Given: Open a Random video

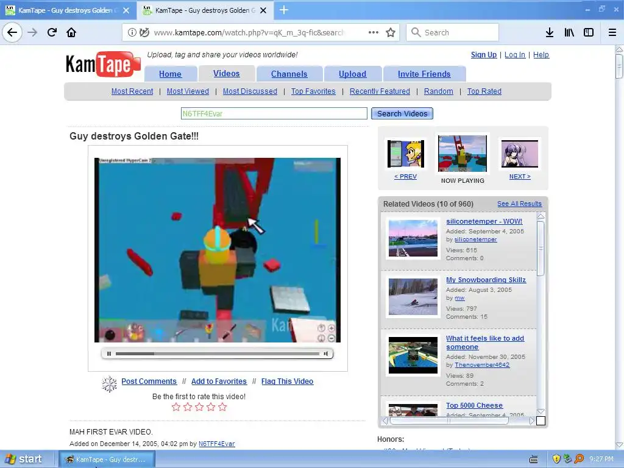Looking at the screenshot, I should pos(439,91).
